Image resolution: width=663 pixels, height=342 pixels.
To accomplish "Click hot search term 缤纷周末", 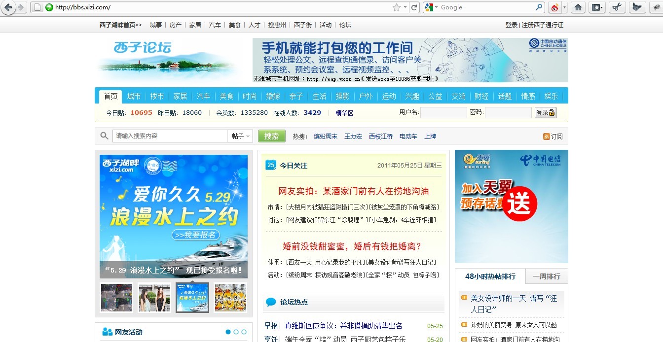I will coord(326,137).
